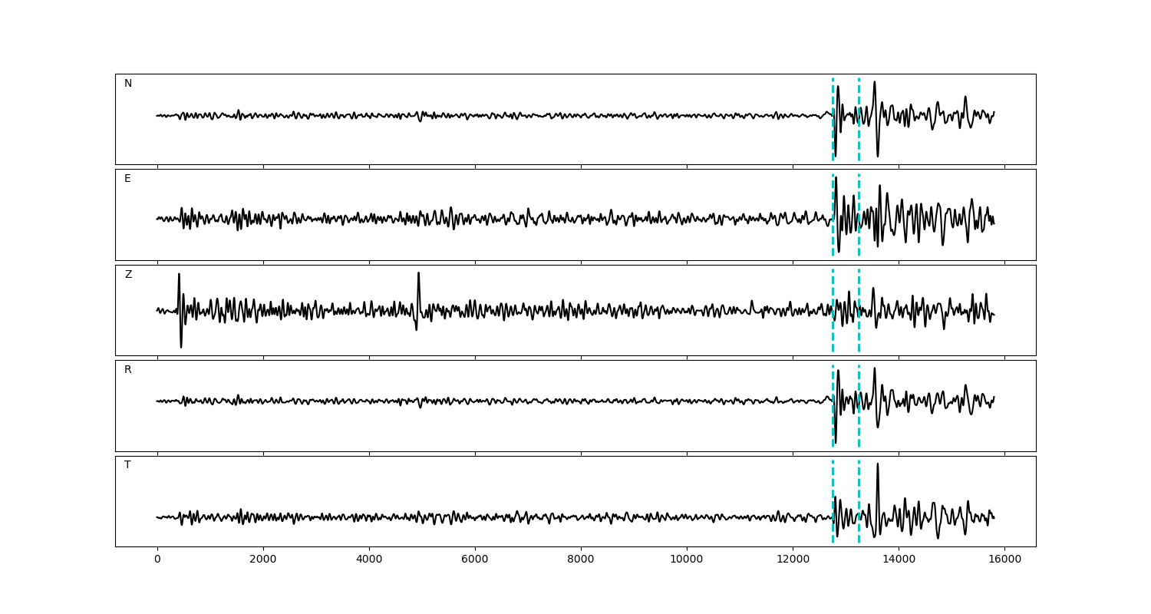Select the T channel label
This screenshot has height=614, width=1151.
[x=127, y=465]
